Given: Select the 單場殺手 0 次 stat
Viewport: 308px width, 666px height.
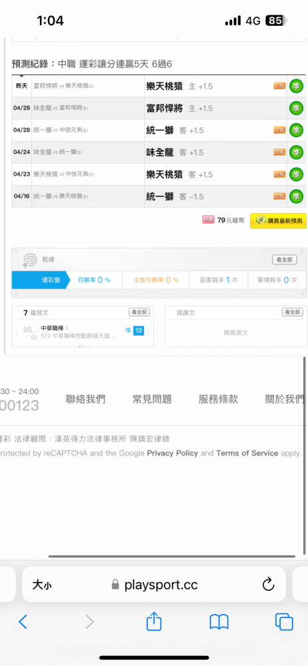Looking at the screenshot, I should click(277, 280).
